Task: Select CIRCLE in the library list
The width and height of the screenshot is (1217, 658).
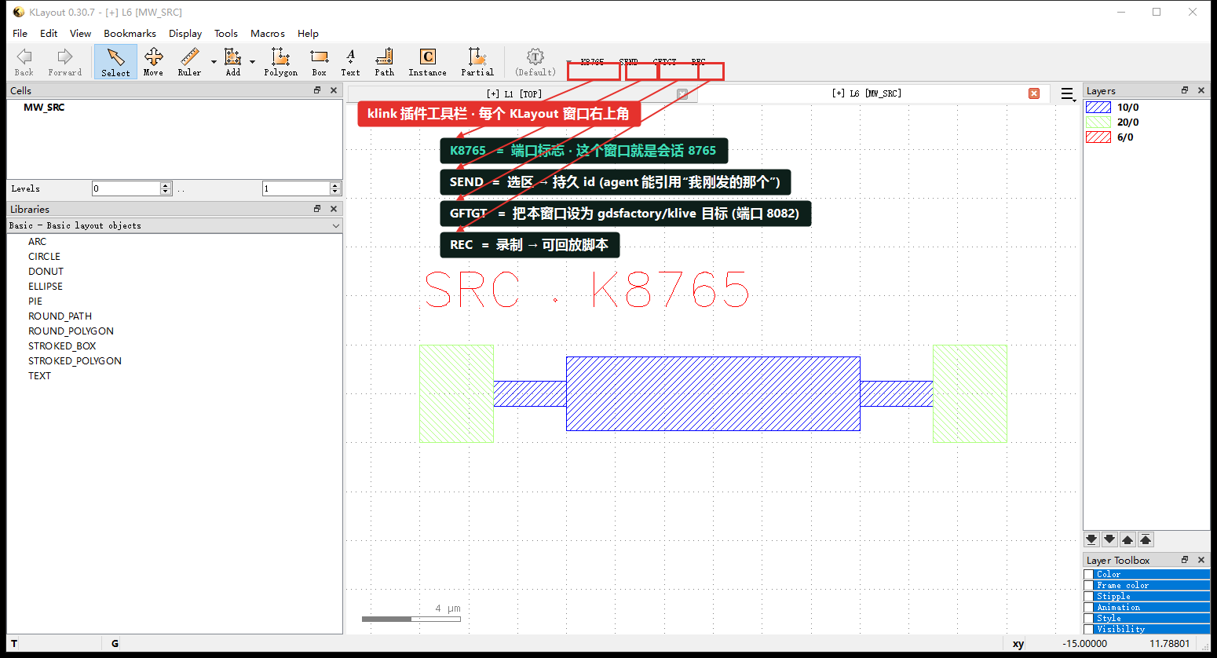Action: 44,257
